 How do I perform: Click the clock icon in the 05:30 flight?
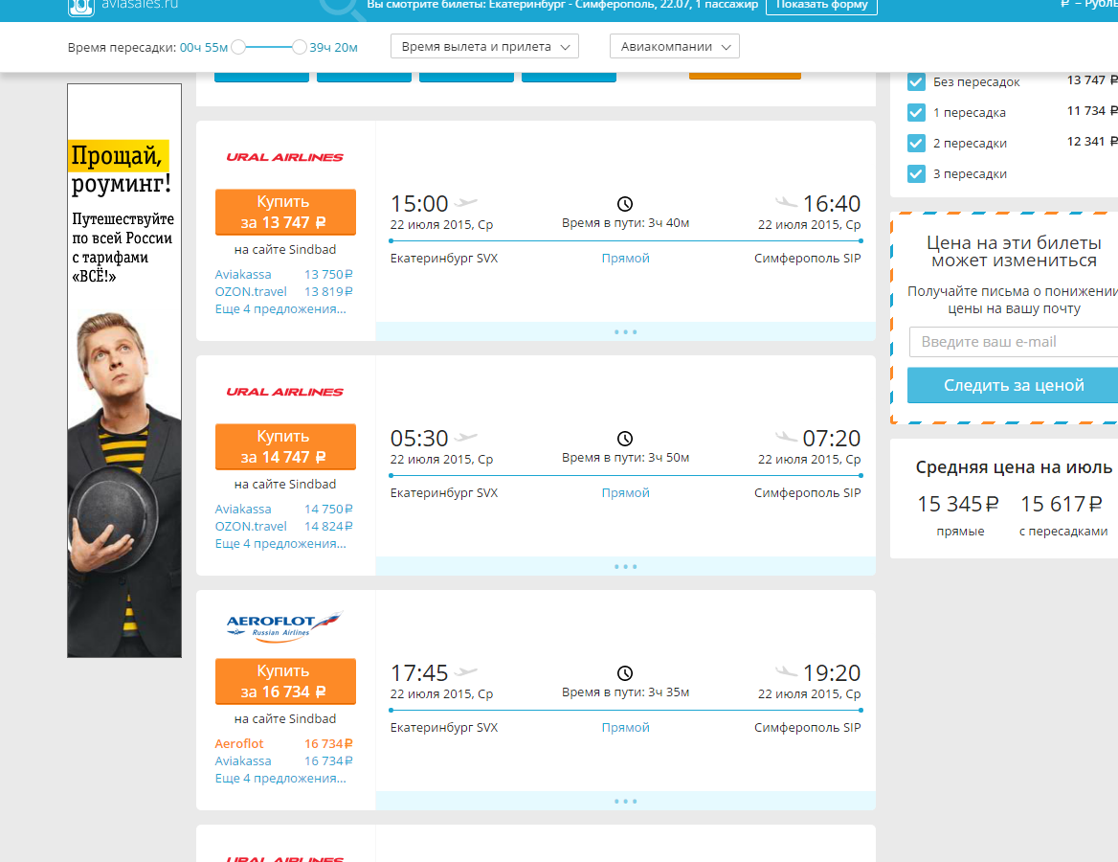point(625,439)
